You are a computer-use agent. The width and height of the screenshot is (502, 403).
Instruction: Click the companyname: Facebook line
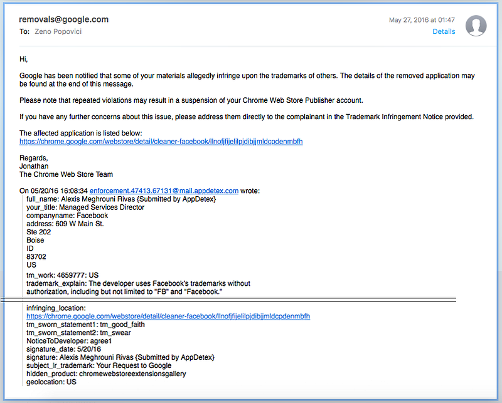point(67,216)
